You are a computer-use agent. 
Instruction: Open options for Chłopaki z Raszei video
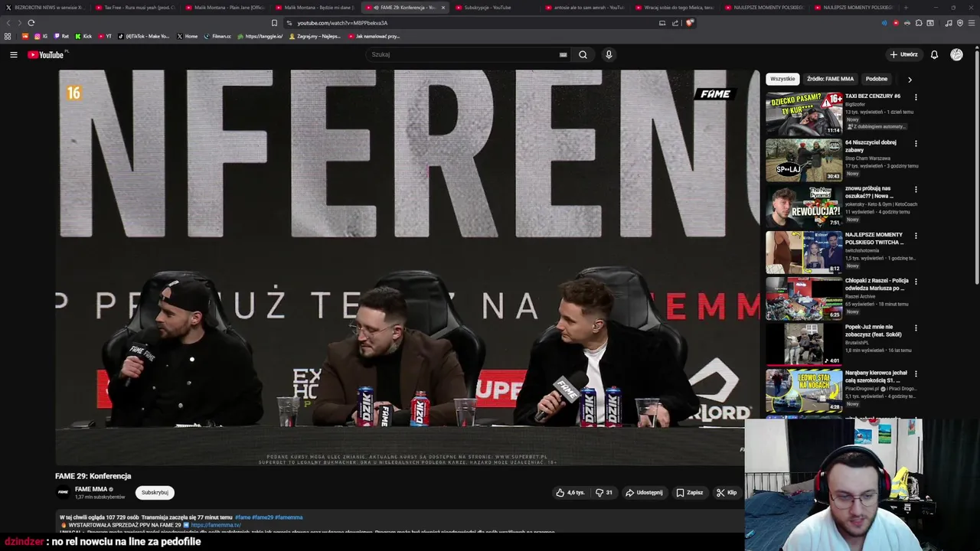pos(916,282)
